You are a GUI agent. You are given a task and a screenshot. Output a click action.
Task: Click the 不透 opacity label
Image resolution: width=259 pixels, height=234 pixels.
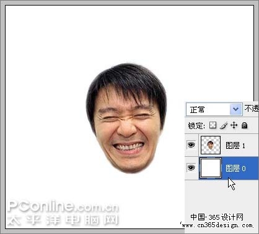pos(252,109)
